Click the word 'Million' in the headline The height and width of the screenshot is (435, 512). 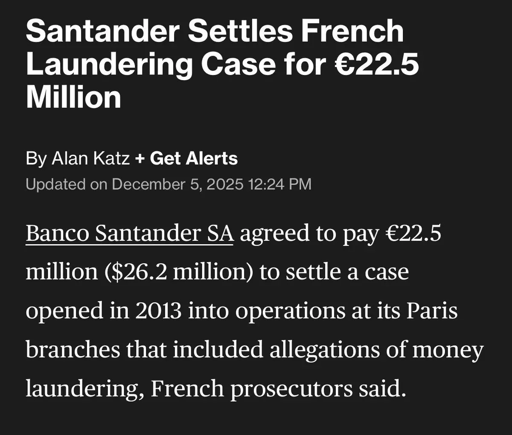tap(73, 97)
